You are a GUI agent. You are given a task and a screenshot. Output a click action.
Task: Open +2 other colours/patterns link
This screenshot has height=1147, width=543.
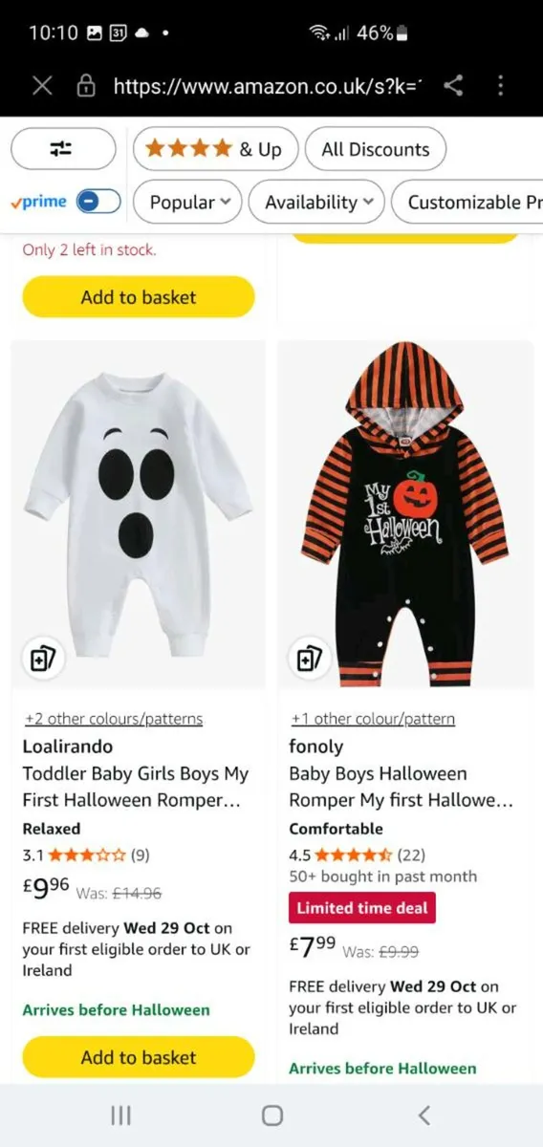(x=114, y=719)
